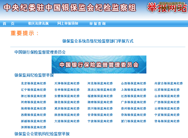
Task: Click the 中国银行保险监督管理委员会 banner image
Action: coord(99,65)
